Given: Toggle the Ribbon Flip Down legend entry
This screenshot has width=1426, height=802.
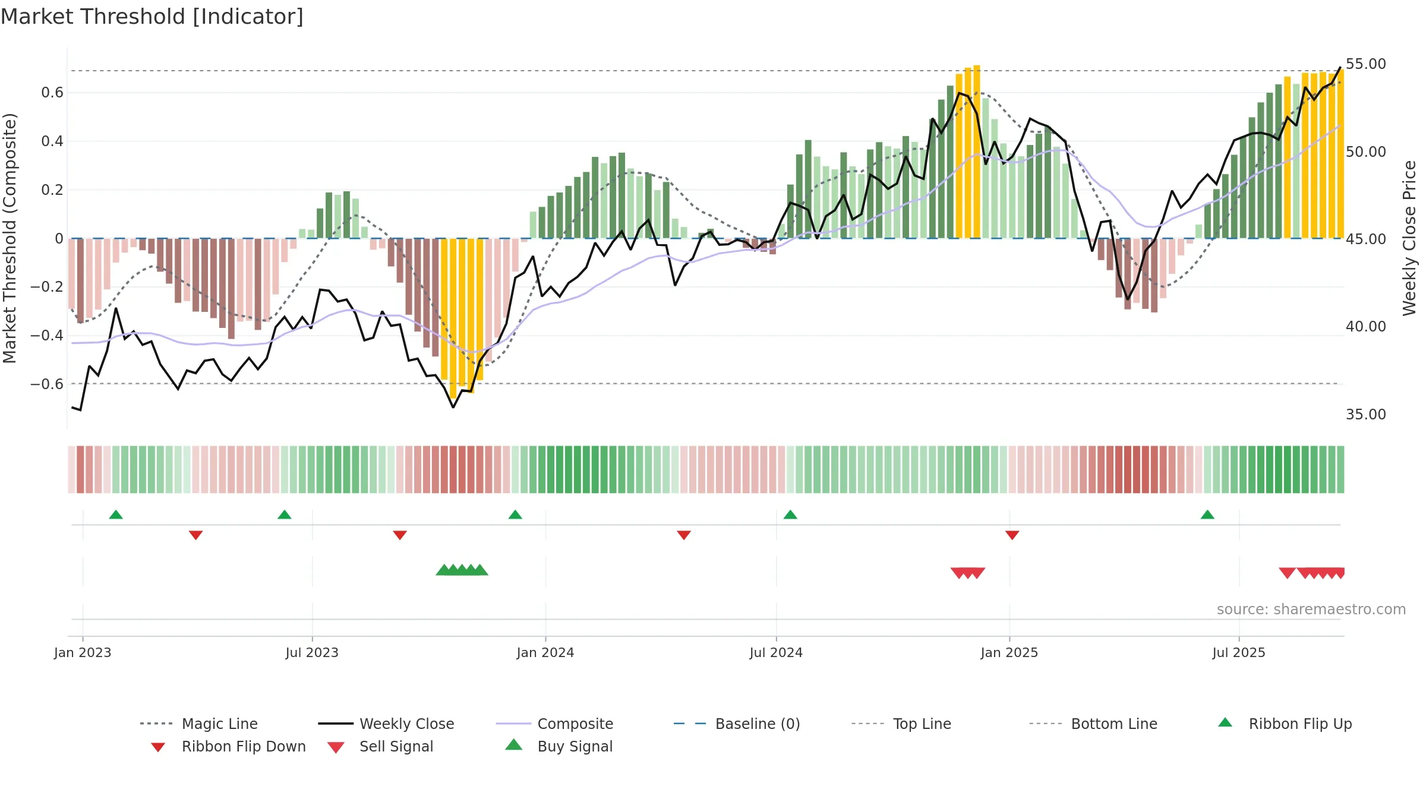Looking at the screenshot, I should click(x=229, y=746).
